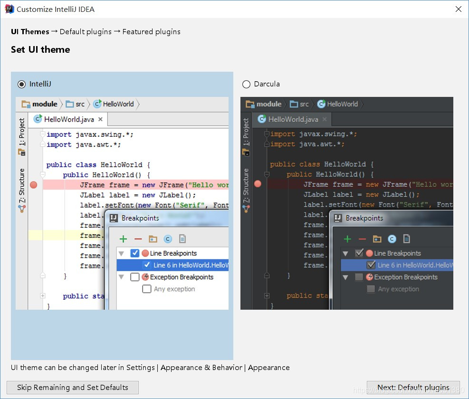The image size is (469, 399).
Task: Click the src folder icon in the Darcula preview
Action: (294, 104)
